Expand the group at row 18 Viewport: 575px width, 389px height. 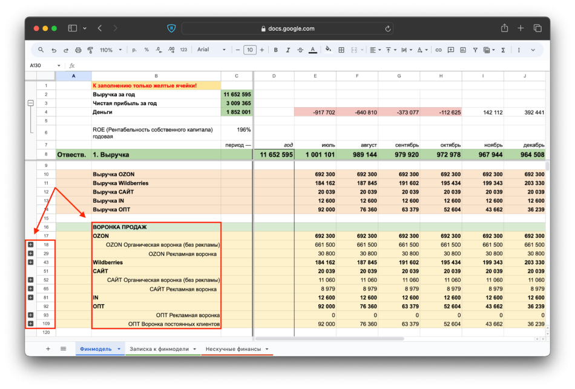coord(30,244)
